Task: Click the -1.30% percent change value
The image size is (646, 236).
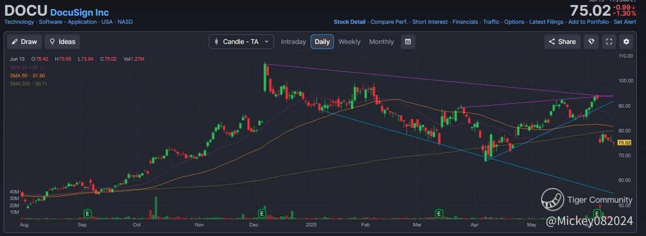Action: pos(624,14)
